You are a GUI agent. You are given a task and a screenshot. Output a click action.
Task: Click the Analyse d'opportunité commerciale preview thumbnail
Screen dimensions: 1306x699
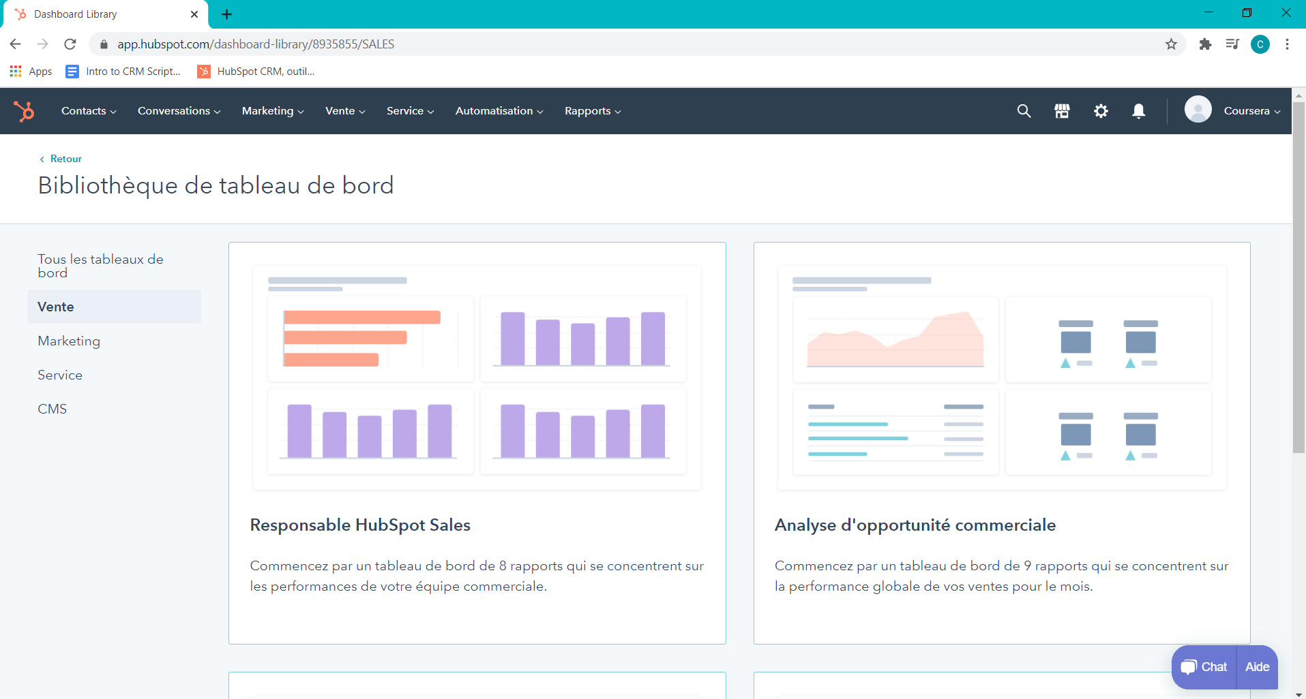coord(1002,377)
